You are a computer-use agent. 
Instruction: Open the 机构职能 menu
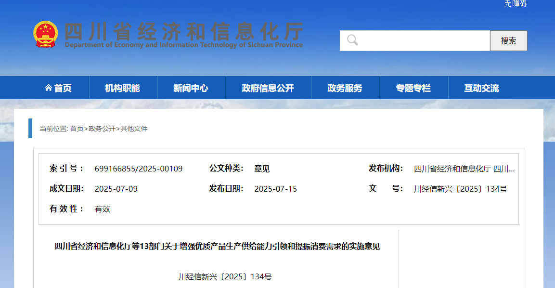122,88
